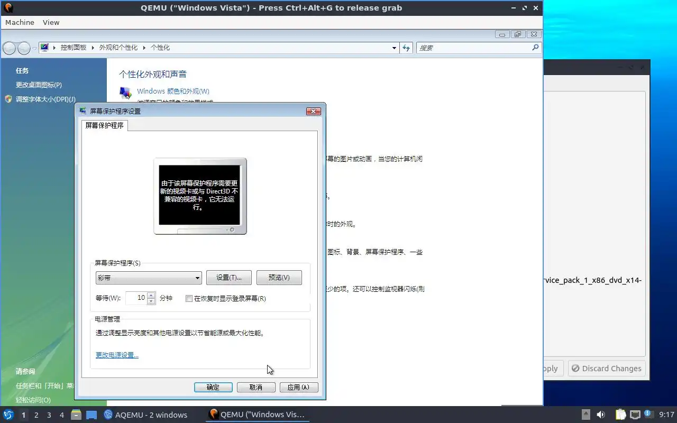Viewport: 677px width, 423px height.
Task: Click the 应用(A) apply button
Action: [299, 388]
